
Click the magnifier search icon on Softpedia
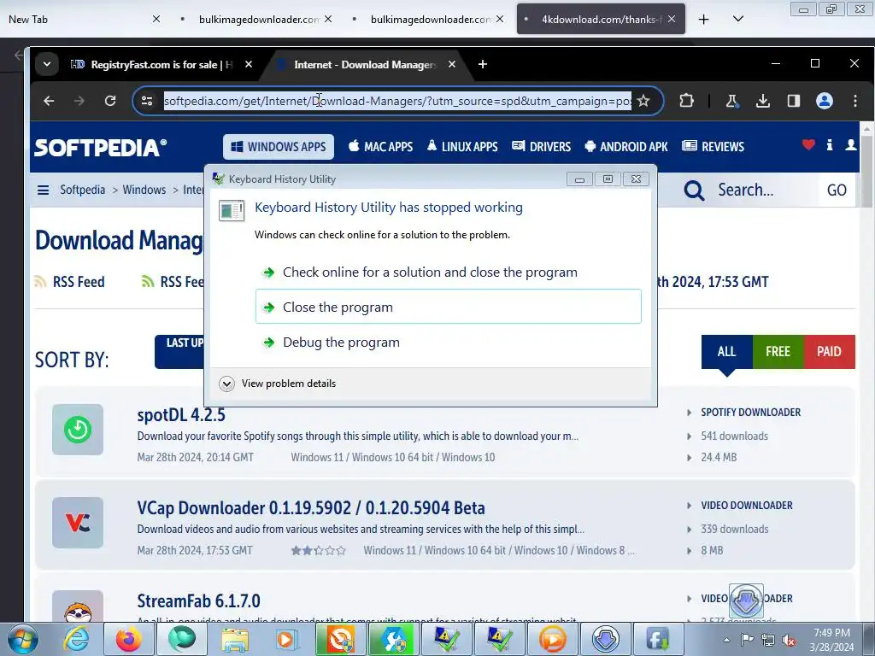[x=694, y=190]
